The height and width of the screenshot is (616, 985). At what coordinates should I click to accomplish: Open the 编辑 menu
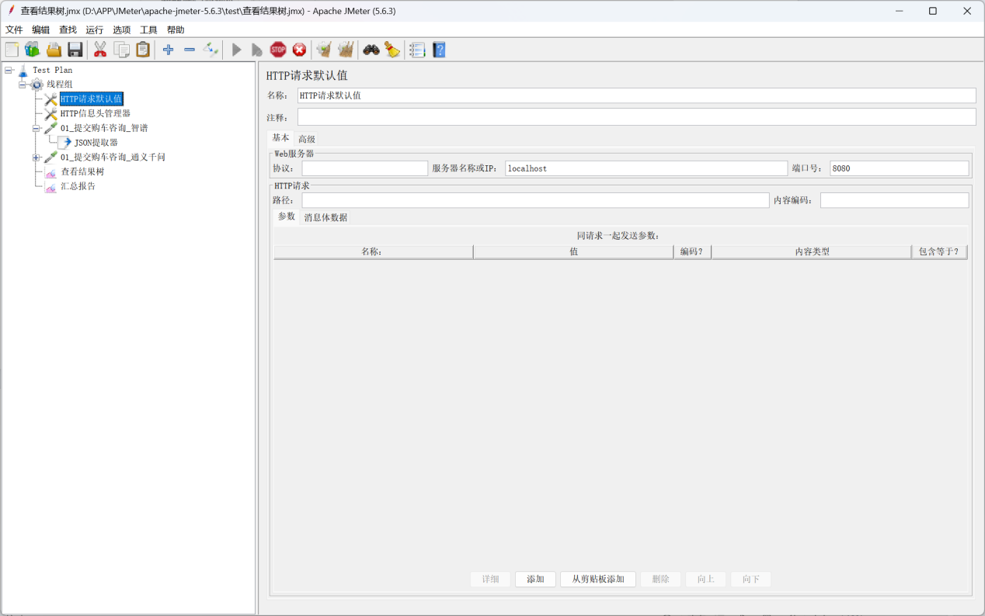tap(40, 30)
